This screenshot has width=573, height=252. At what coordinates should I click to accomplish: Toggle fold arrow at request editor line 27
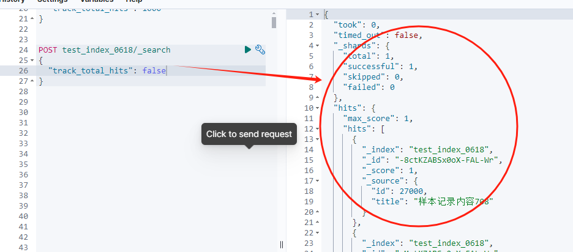coord(32,81)
